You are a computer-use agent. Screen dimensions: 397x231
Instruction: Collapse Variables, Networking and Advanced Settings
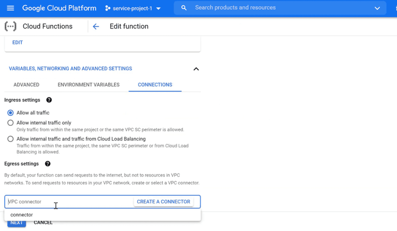coord(196,69)
